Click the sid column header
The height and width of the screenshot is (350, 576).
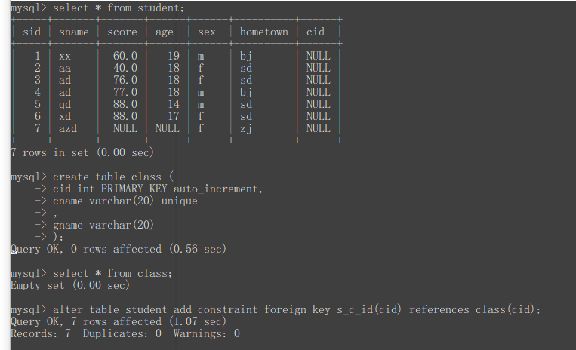(x=32, y=32)
